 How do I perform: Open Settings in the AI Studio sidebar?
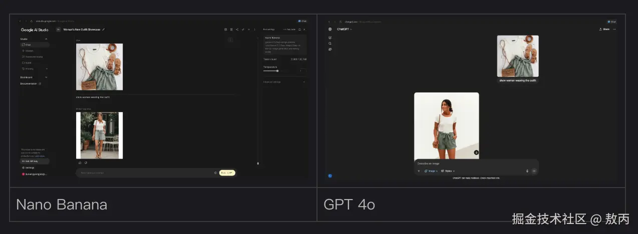coord(29,167)
